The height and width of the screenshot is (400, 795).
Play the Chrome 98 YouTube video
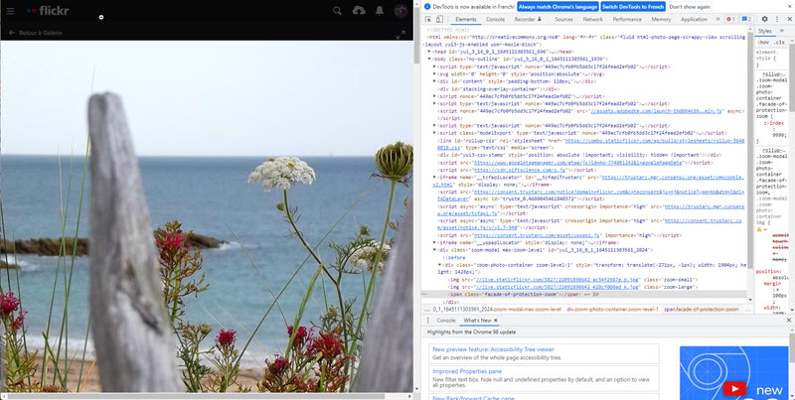734,389
